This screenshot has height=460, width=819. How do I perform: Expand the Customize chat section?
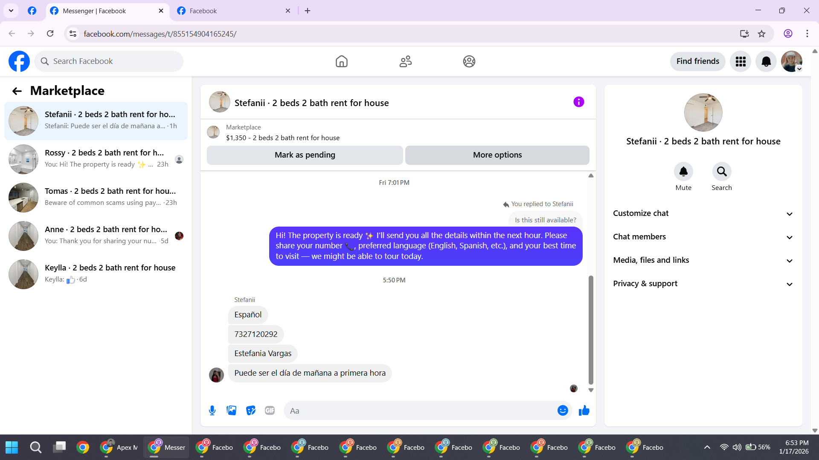click(703, 213)
